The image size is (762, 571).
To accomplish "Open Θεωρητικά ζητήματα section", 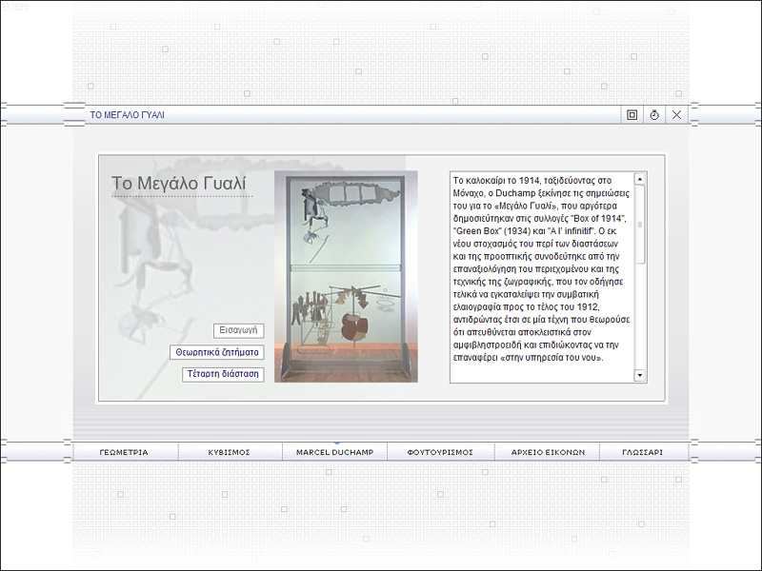I will click(x=217, y=352).
